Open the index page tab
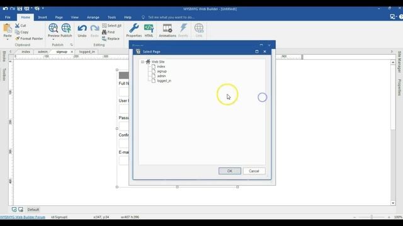Viewport: 403px width, 226px height. [26, 51]
